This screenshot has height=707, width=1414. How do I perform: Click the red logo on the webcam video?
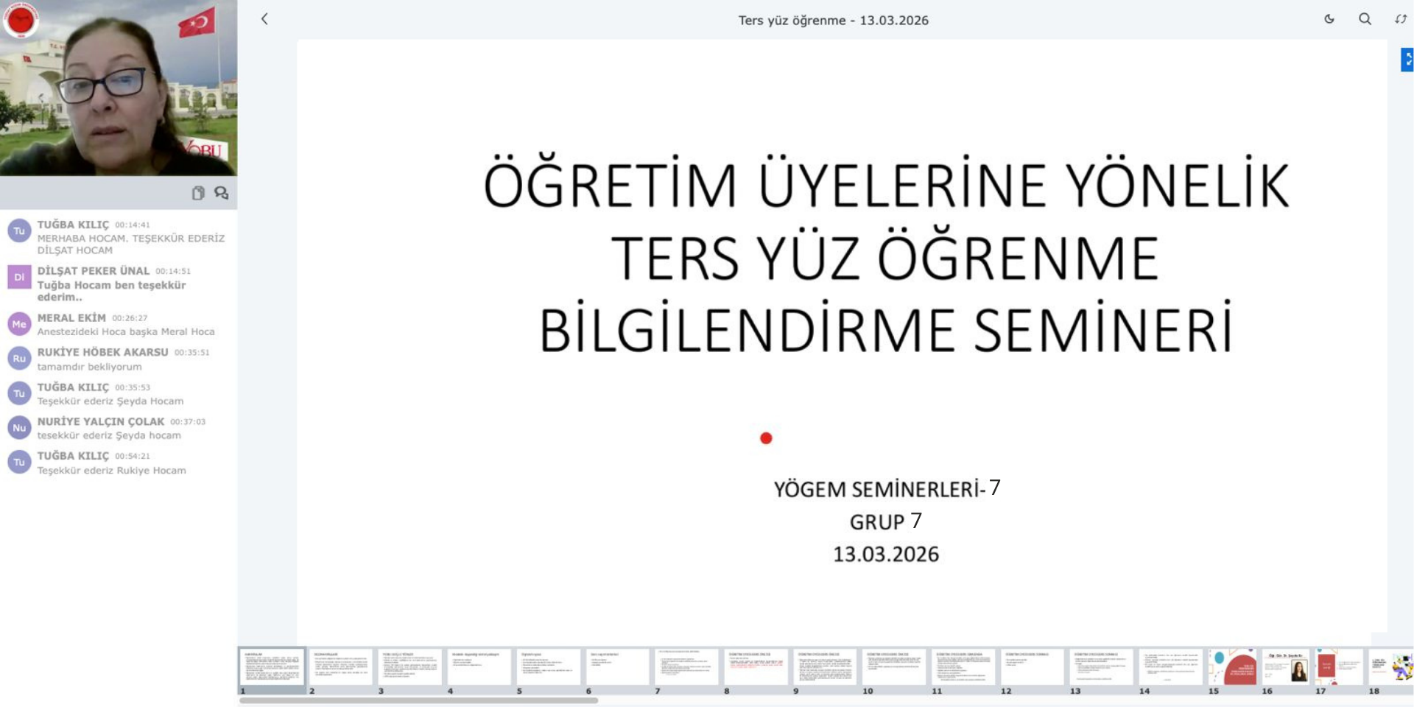point(21,20)
